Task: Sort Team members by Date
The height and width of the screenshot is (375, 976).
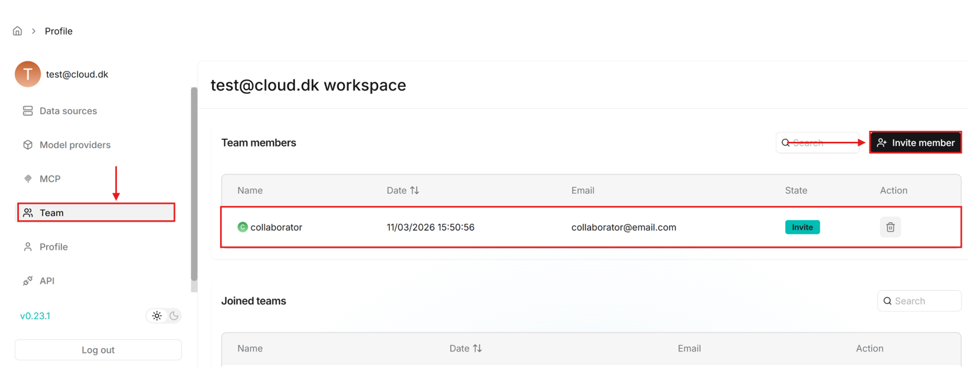Action: (415, 191)
